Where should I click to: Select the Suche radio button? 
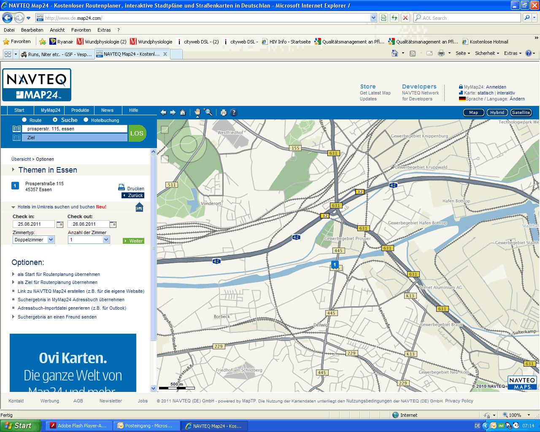tap(55, 120)
